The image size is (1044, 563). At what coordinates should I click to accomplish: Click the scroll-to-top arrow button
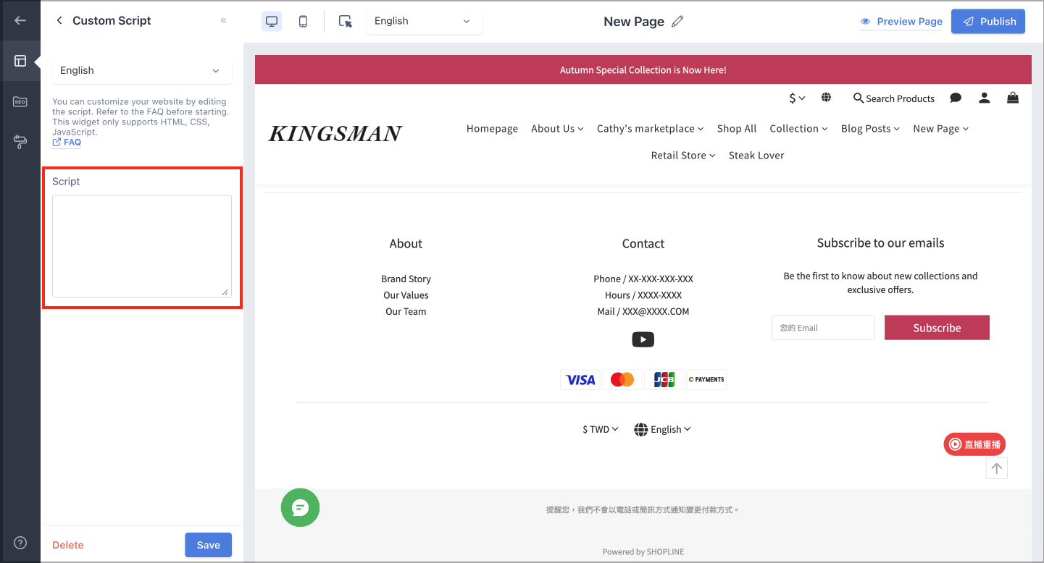(x=997, y=469)
